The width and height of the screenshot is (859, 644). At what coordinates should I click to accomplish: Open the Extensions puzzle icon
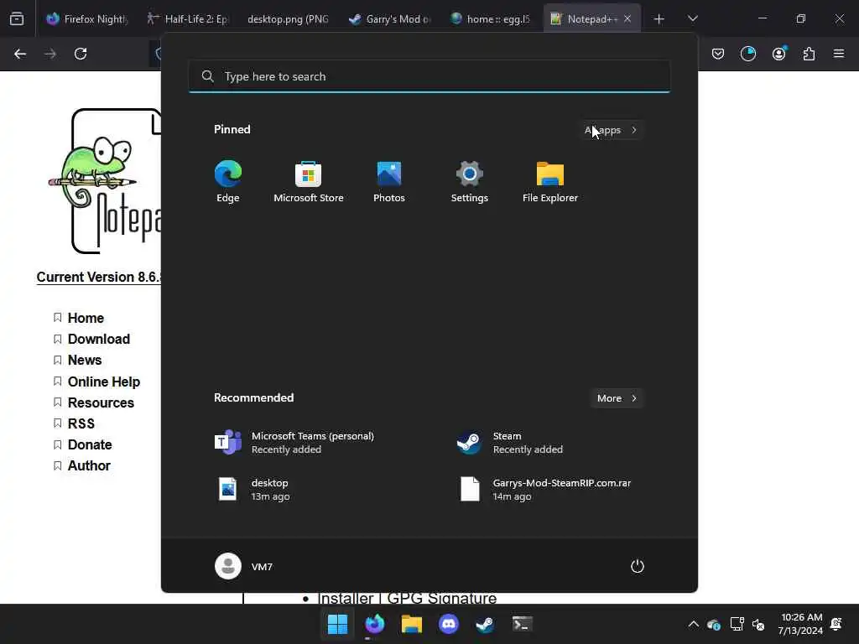point(809,54)
